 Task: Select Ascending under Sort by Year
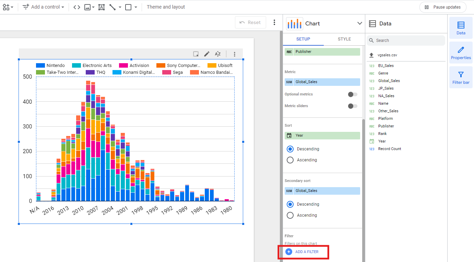click(x=290, y=160)
